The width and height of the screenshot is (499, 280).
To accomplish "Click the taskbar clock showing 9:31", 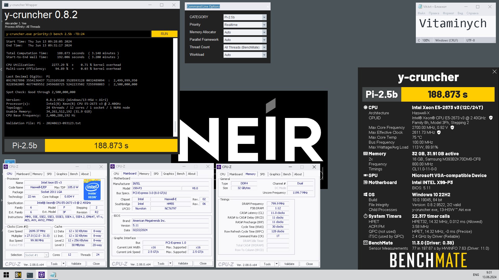I will click(489, 272).
